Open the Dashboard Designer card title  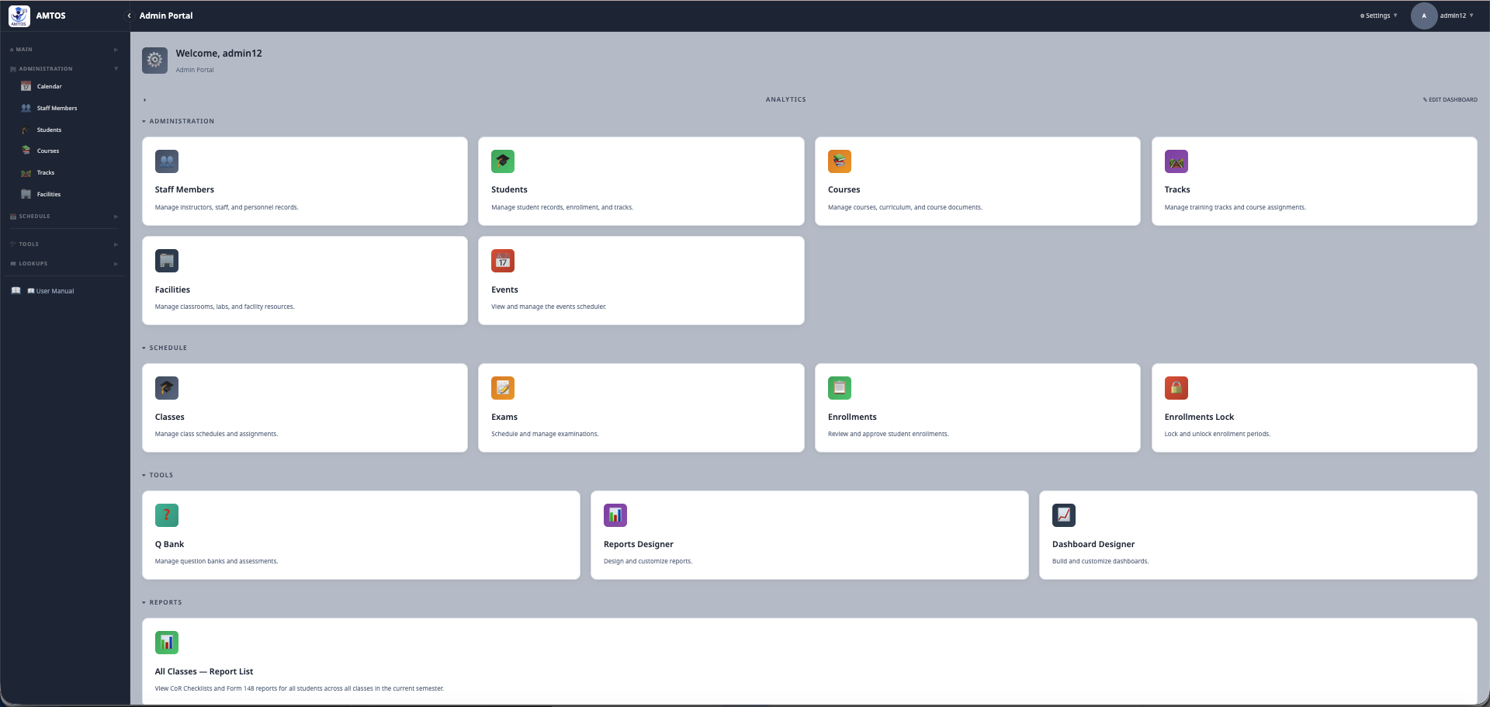pyautogui.click(x=1093, y=544)
